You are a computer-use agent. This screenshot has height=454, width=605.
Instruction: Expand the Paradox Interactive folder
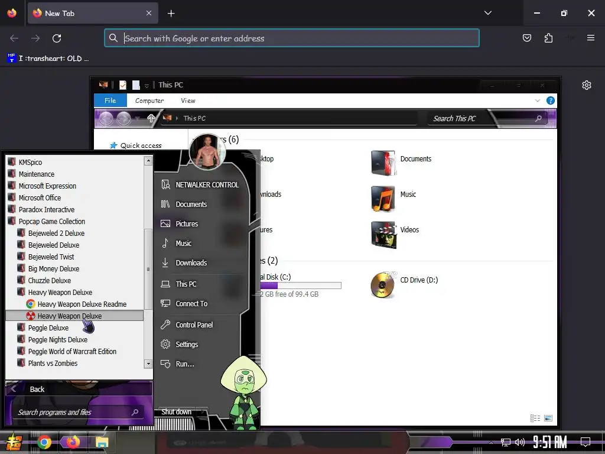pyautogui.click(x=41, y=210)
